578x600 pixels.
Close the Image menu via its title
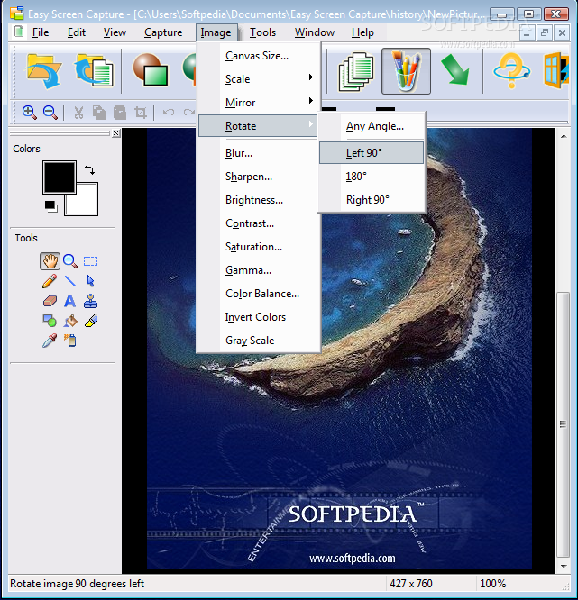click(x=216, y=32)
